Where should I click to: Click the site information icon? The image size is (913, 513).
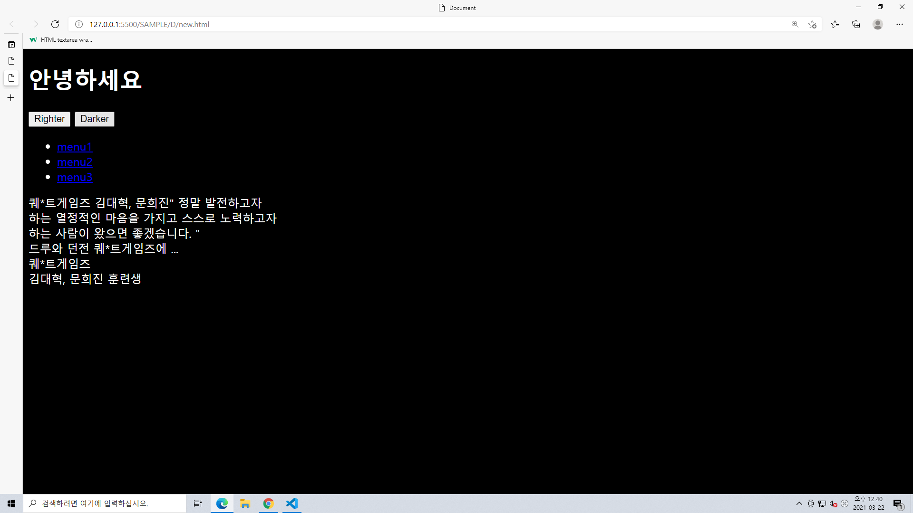pyautogui.click(x=79, y=24)
